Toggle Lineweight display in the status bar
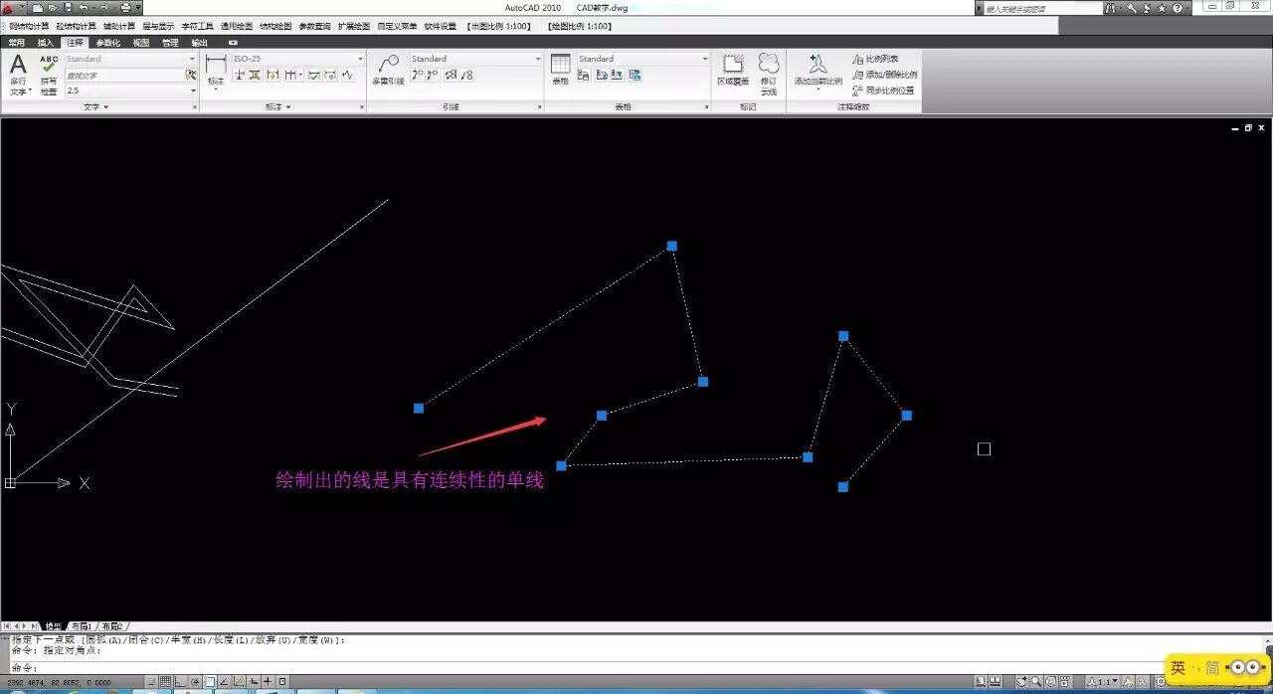Viewport: 1273px width, 694px height. (x=268, y=681)
